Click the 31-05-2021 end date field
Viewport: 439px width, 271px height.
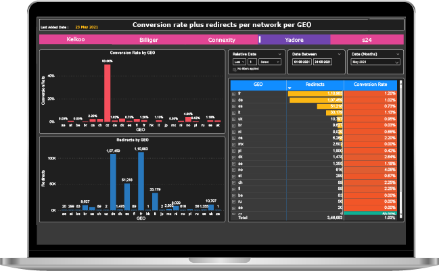[x=323, y=61]
